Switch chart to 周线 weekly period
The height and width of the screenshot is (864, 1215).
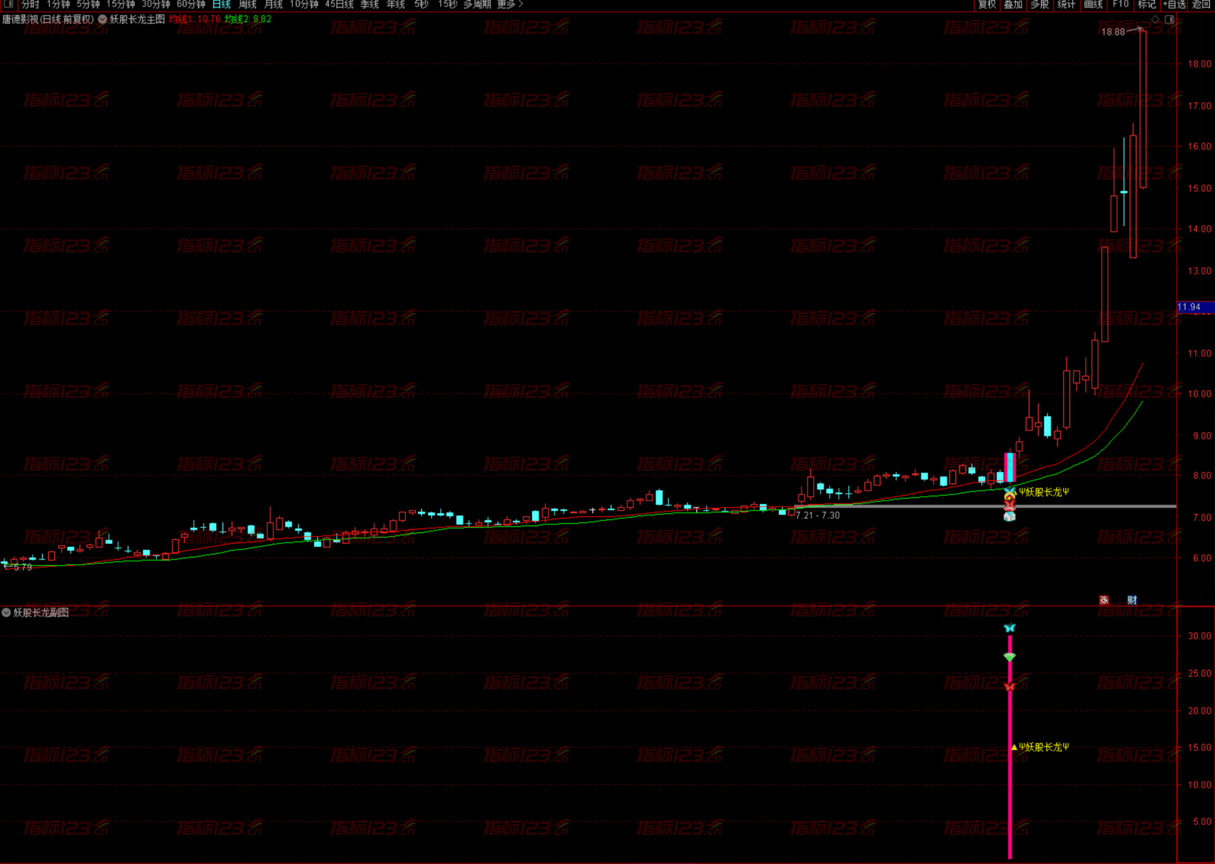pos(248,4)
